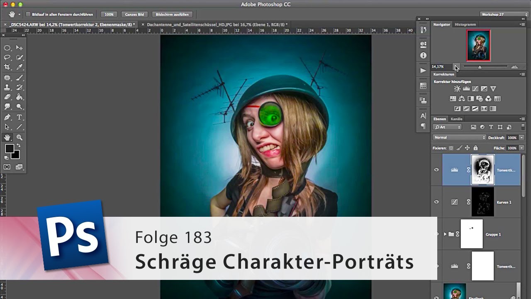531x299 pixels.
Task: Select the Quick Selection tool
Action: (x=19, y=57)
